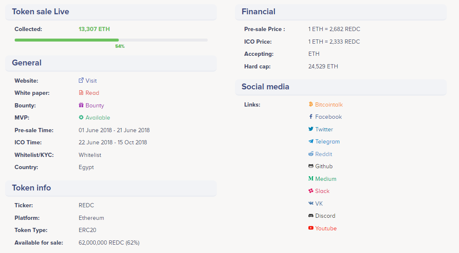Click the Medium M icon
Viewport: 459px width, 253px height.
coord(311,178)
